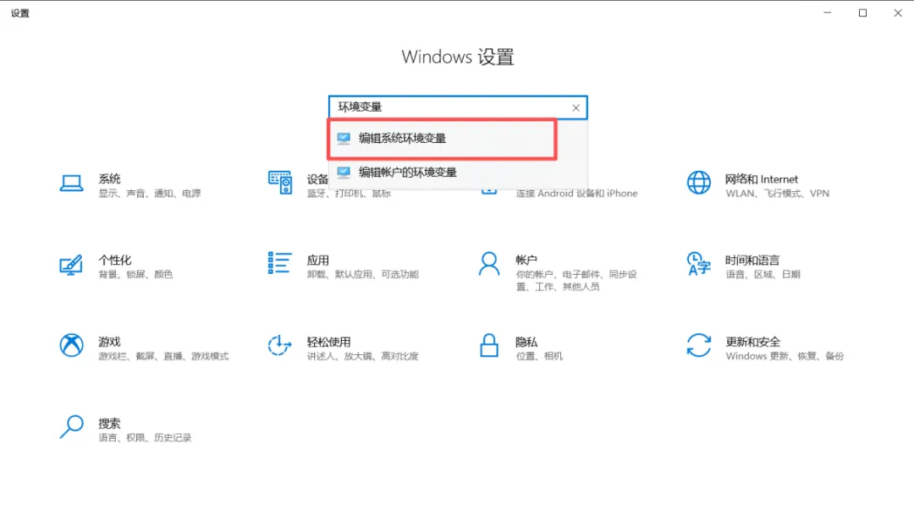
Task: Open the 应用 settings title
Action: tap(318, 260)
